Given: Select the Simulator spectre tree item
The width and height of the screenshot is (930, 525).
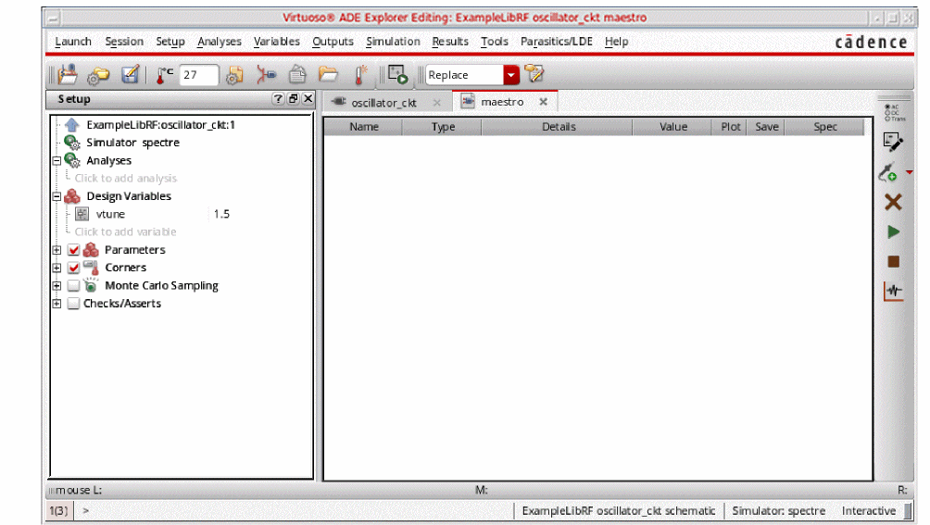Looking at the screenshot, I should pyautogui.click(x=132, y=143).
